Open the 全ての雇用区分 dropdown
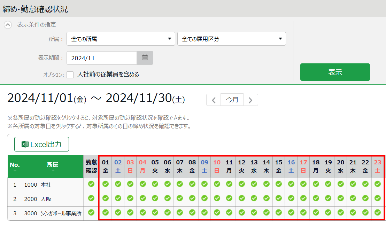Image resolution: width=386 pixels, height=226 pixels. (231, 39)
